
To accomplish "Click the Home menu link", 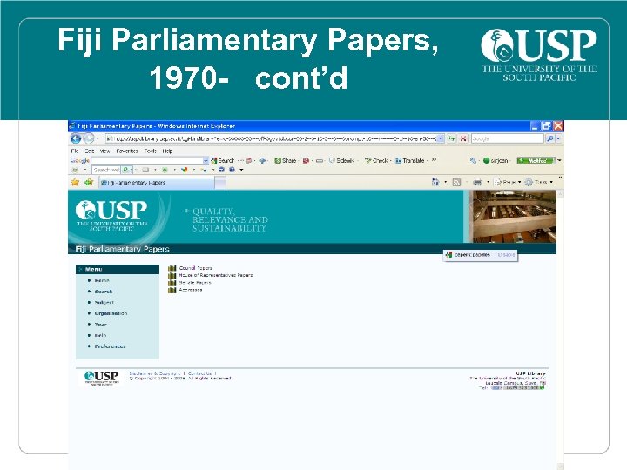I will [102, 280].
